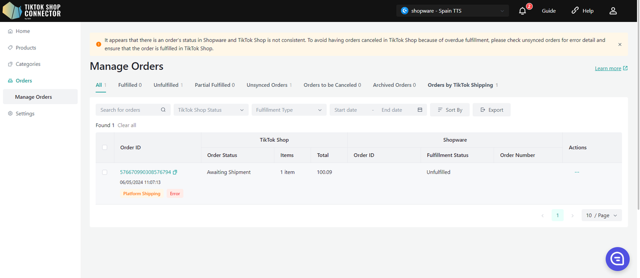This screenshot has height=278, width=640.
Task: Check the box for order 576670990308576794
Action: click(104, 172)
